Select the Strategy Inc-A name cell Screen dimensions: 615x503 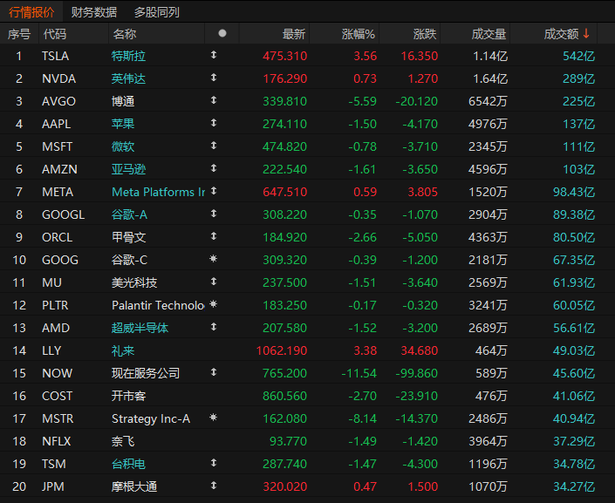(x=151, y=419)
